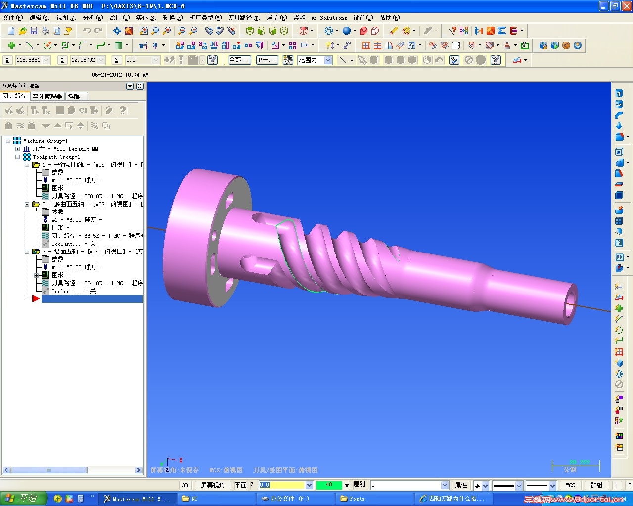Click the 全部... select all button
The image size is (633, 506).
coord(239,60)
